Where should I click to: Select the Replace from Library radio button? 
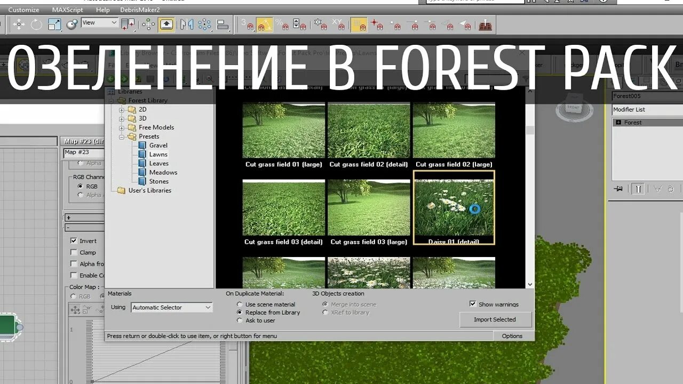[240, 313]
